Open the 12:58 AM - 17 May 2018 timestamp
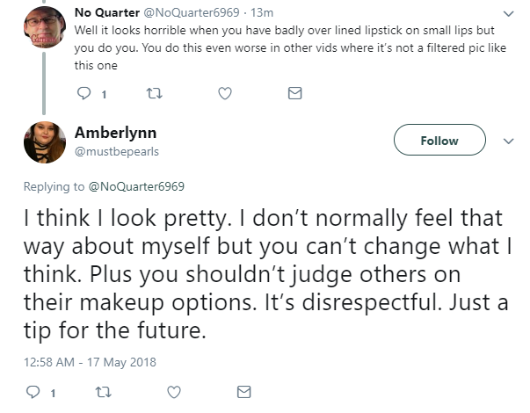Screen dimensions: 530x413 pyautogui.click(x=90, y=362)
